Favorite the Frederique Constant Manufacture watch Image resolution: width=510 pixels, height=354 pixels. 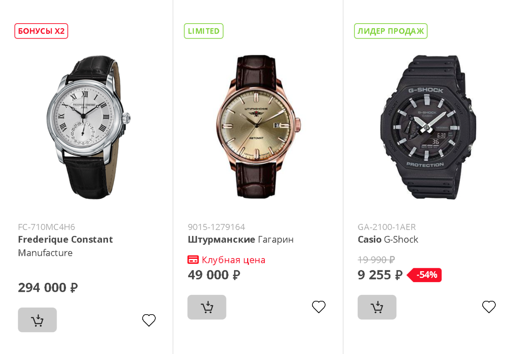point(149,320)
